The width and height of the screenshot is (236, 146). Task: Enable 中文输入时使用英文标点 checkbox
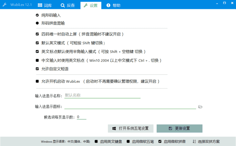pos(37,60)
